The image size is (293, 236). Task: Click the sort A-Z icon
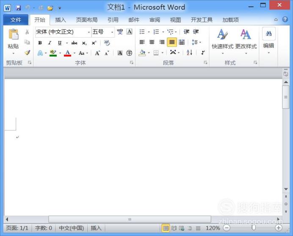[x=189, y=53]
